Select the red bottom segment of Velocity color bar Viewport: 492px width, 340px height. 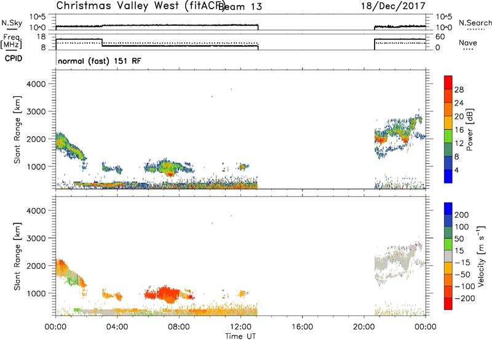pos(448,304)
